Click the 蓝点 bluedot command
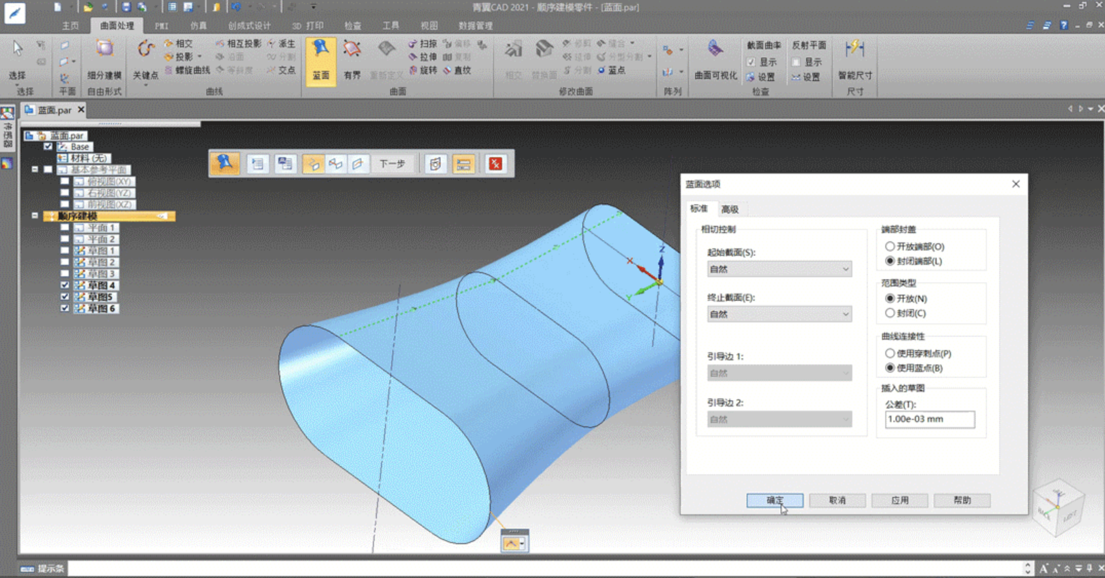The image size is (1105, 578). [611, 70]
